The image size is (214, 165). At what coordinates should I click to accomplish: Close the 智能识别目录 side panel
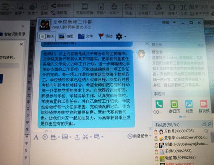point(23,26)
